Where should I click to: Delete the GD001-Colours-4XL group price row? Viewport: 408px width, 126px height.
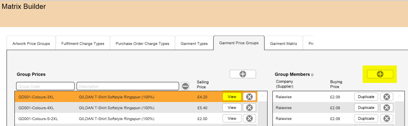249,108
